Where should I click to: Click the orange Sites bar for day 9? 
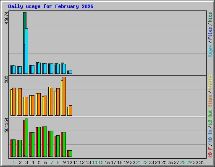coord(64,96)
